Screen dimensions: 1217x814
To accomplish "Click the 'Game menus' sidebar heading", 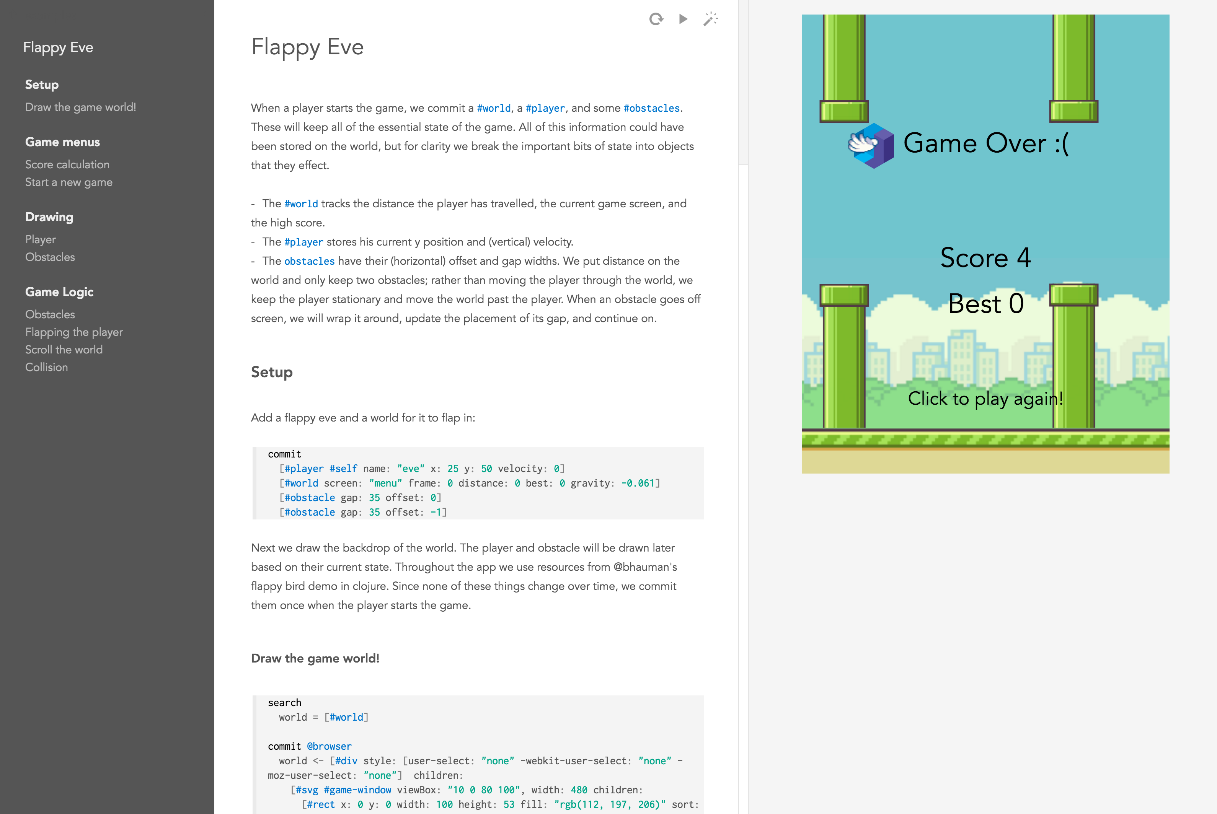I will click(x=62, y=142).
